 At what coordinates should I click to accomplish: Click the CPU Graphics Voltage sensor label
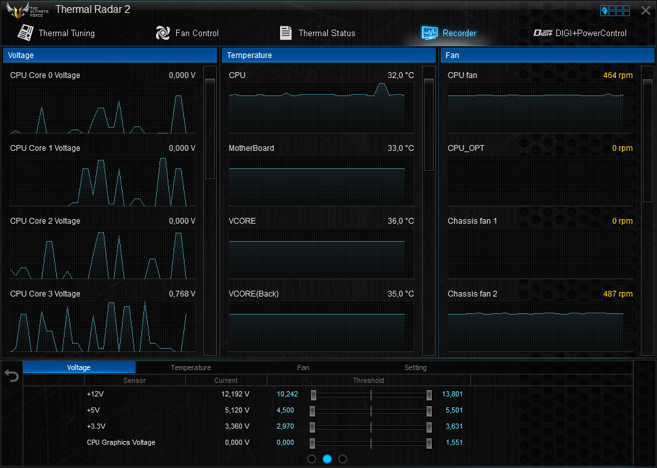tap(121, 442)
